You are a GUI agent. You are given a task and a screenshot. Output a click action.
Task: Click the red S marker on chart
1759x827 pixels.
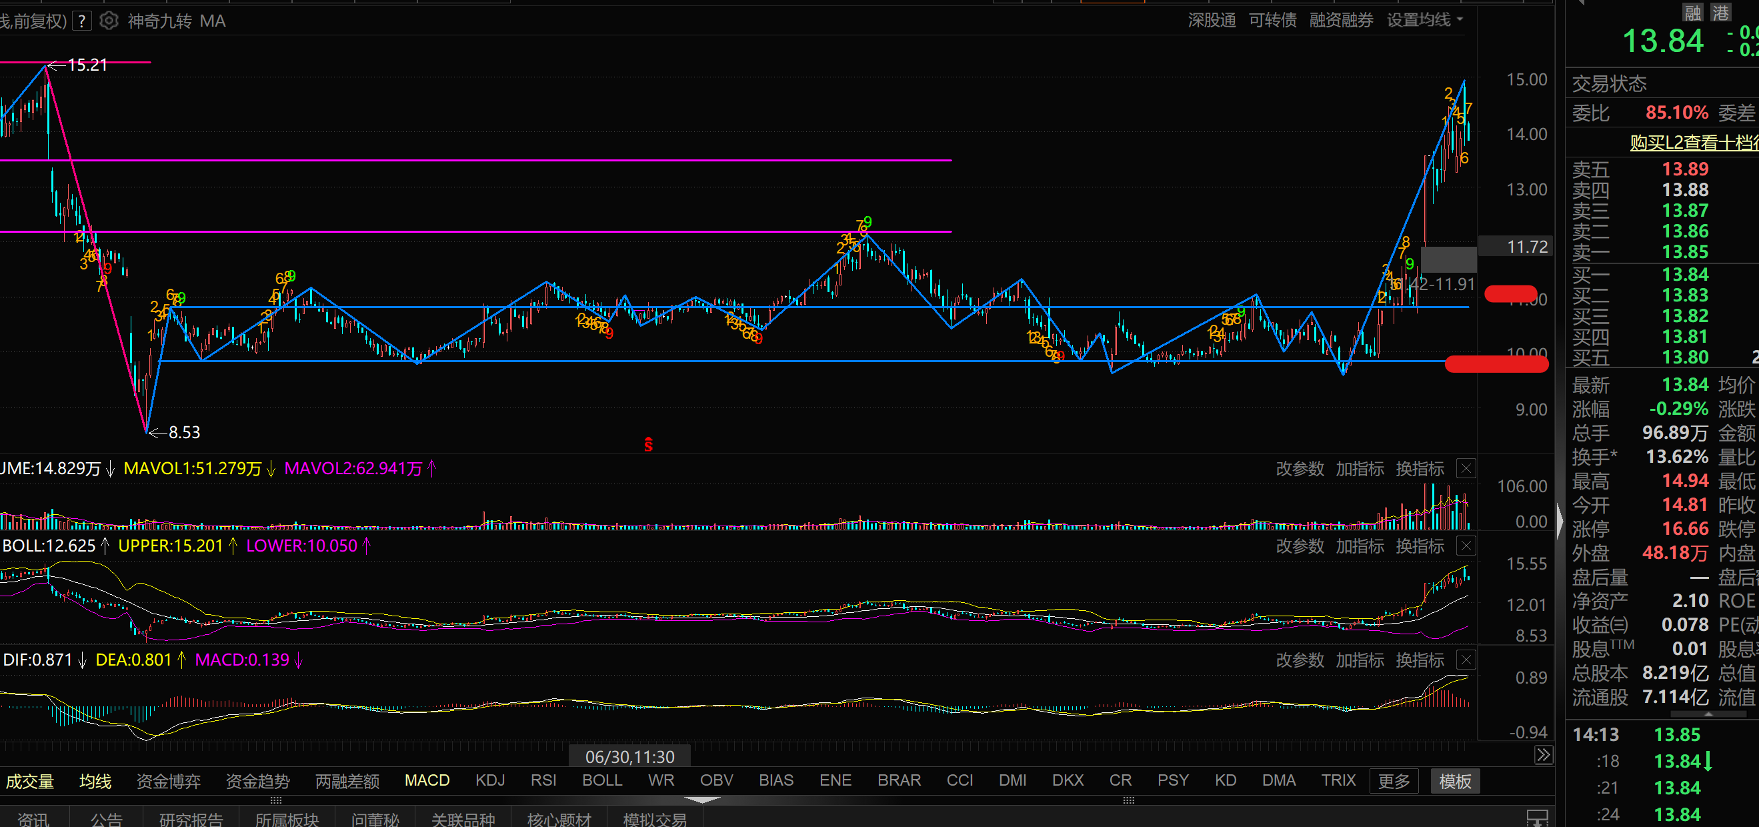[648, 446]
